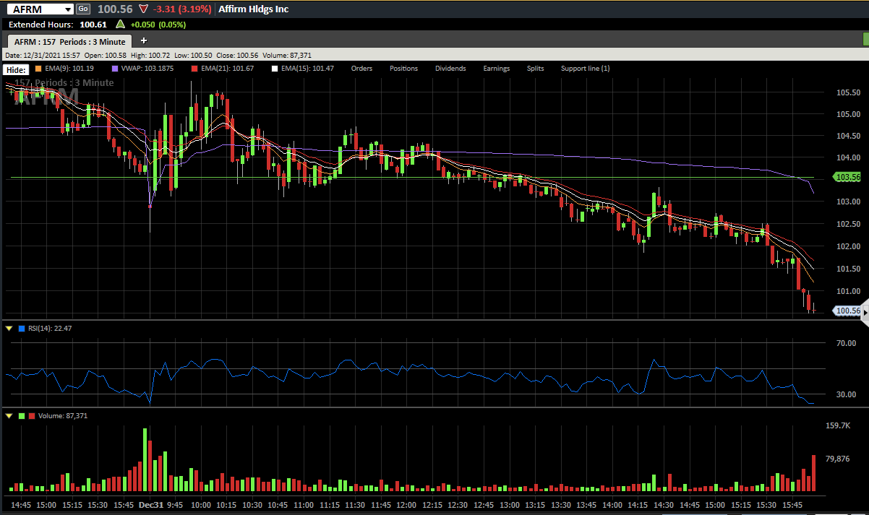Click the red down-triangle price change icon

pos(144,9)
